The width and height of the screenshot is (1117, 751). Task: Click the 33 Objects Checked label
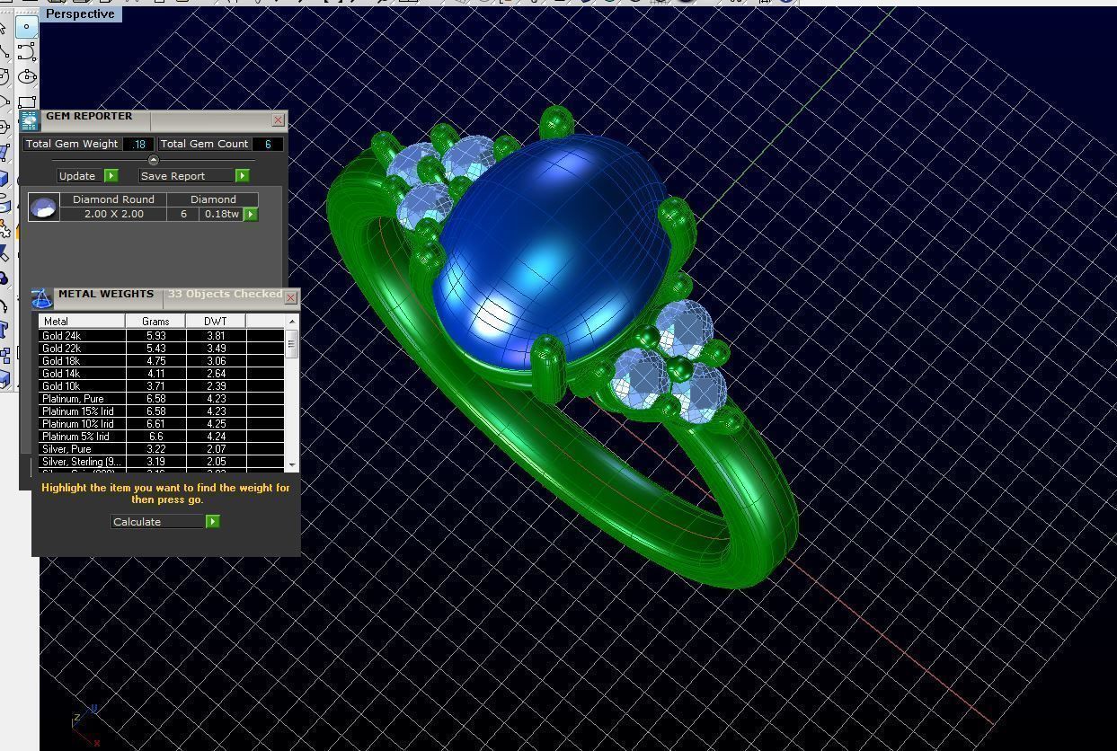point(225,294)
